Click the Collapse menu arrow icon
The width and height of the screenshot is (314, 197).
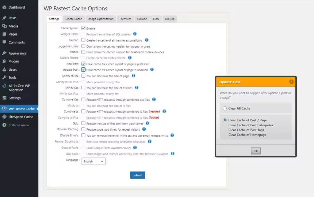click(x=4, y=125)
